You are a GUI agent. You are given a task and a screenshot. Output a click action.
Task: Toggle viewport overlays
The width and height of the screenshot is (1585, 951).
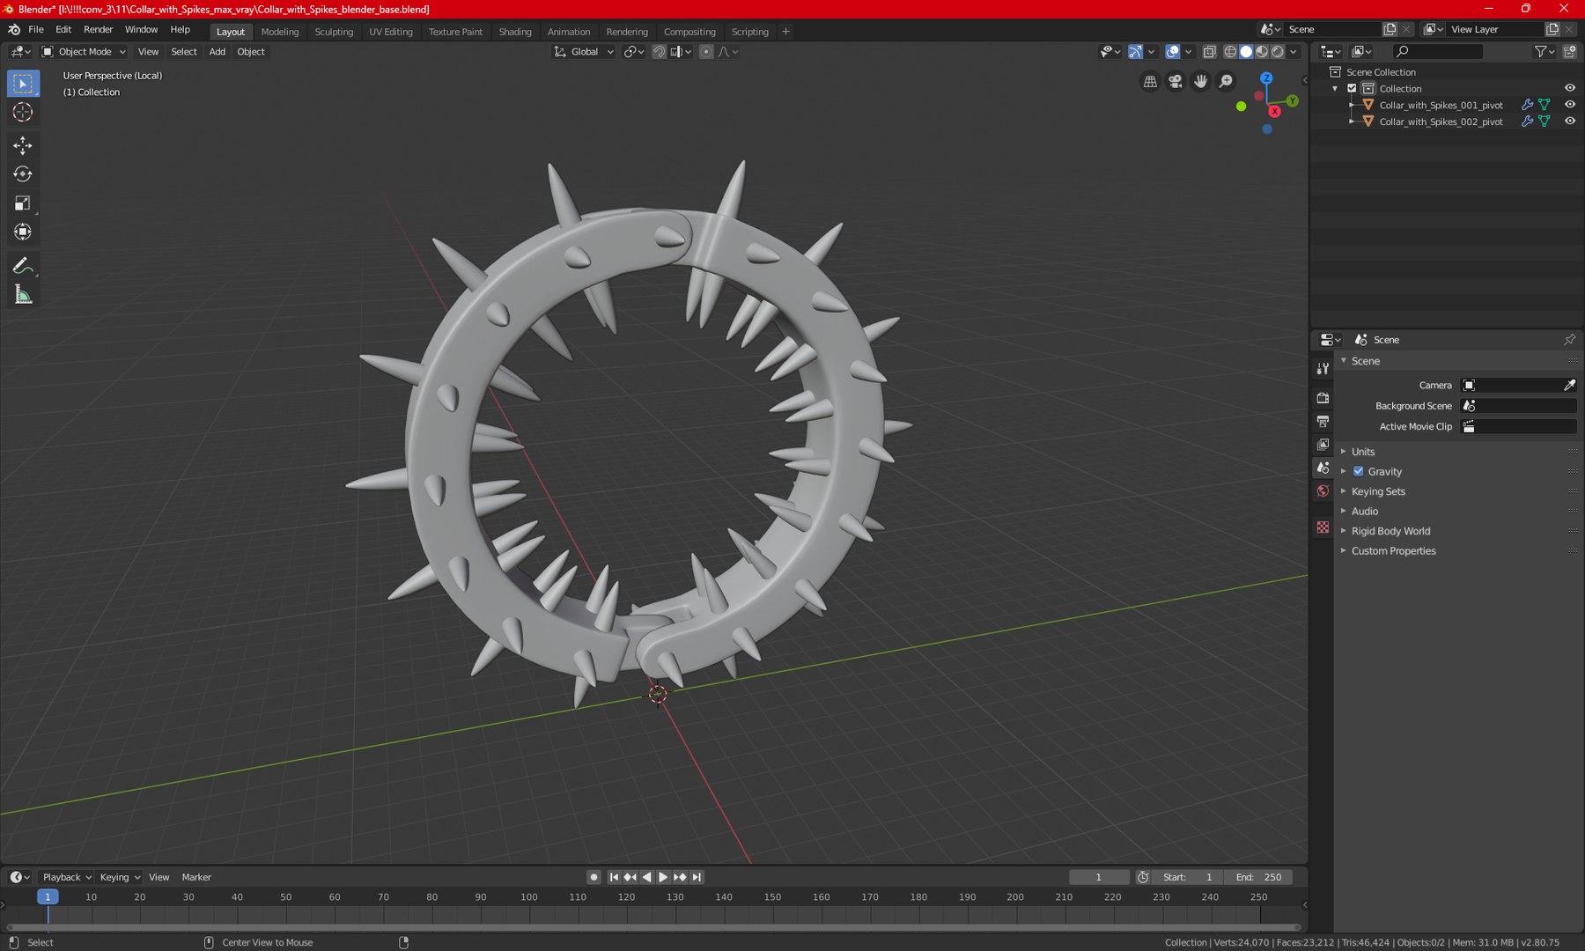click(x=1172, y=52)
